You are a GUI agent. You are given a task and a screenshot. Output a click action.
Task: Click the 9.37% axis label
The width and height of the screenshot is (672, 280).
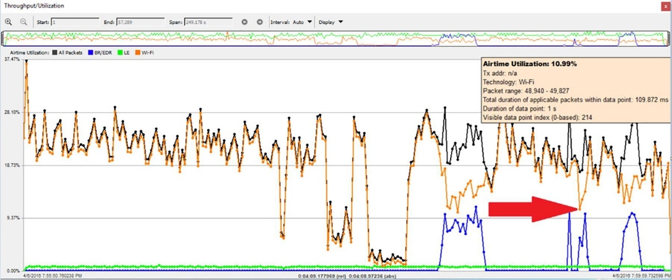12,218
